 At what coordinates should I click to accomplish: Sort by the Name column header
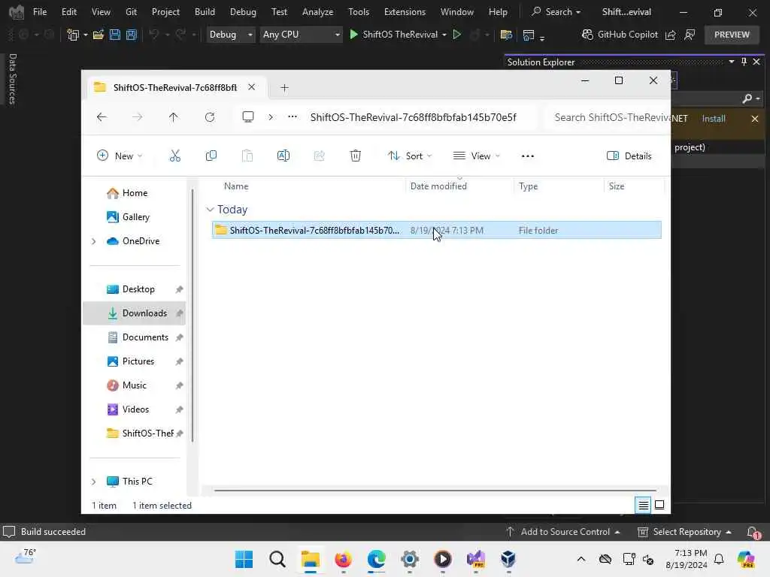point(308,186)
